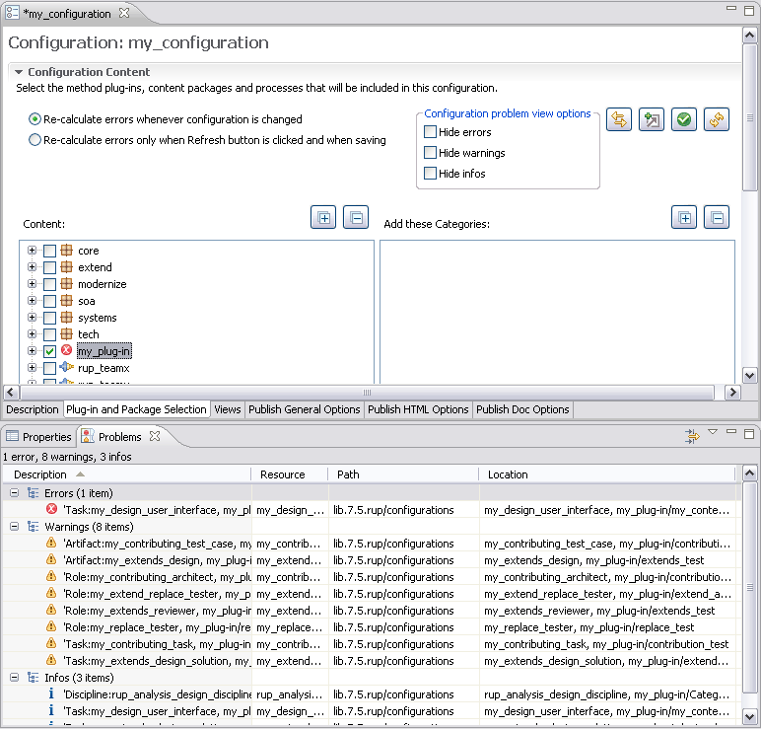Click expand all icon above Categories list
This screenshot has height=729, width=761.
pyautogui.click(x=684, y=218)
